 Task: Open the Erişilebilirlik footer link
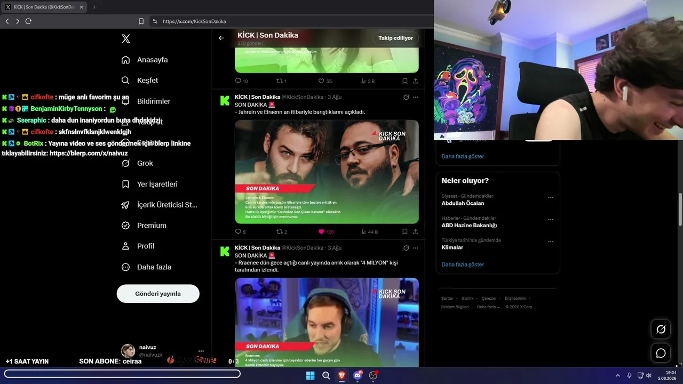[x=515, y=299]
